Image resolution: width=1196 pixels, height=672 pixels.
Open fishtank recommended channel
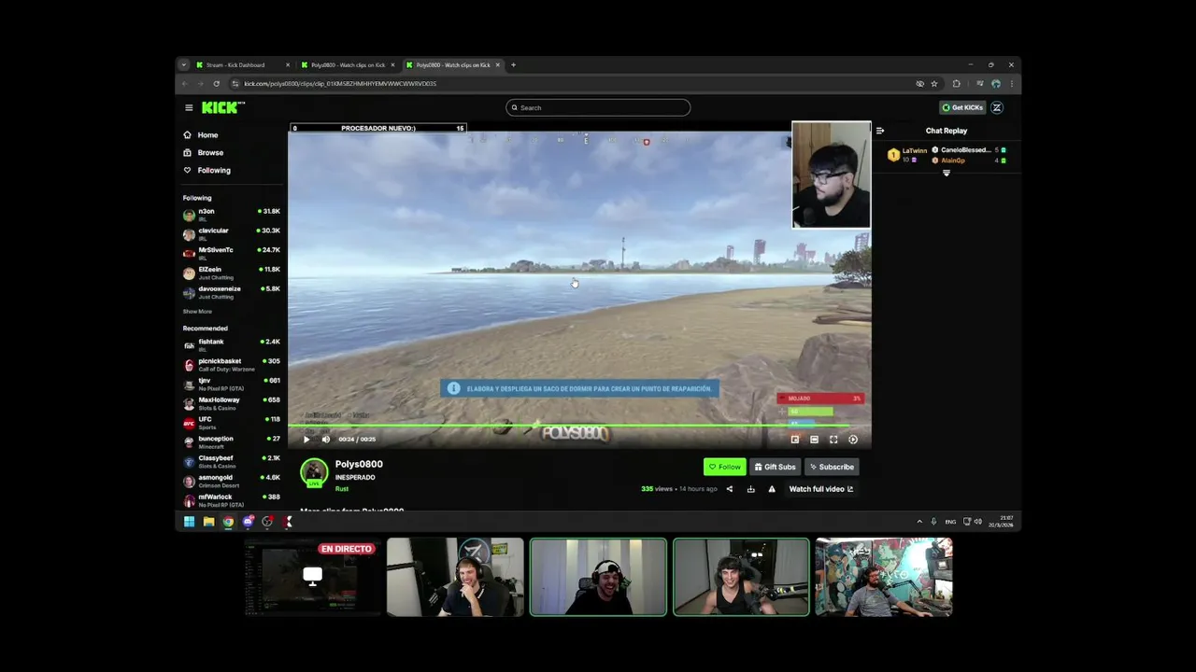(231, 345)
